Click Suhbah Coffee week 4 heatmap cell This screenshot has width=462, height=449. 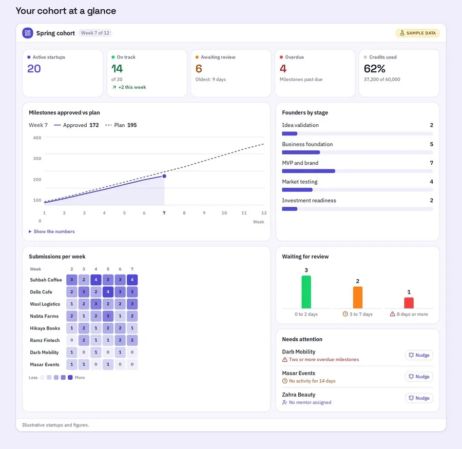pyautogui.click(x=96, y=280)
